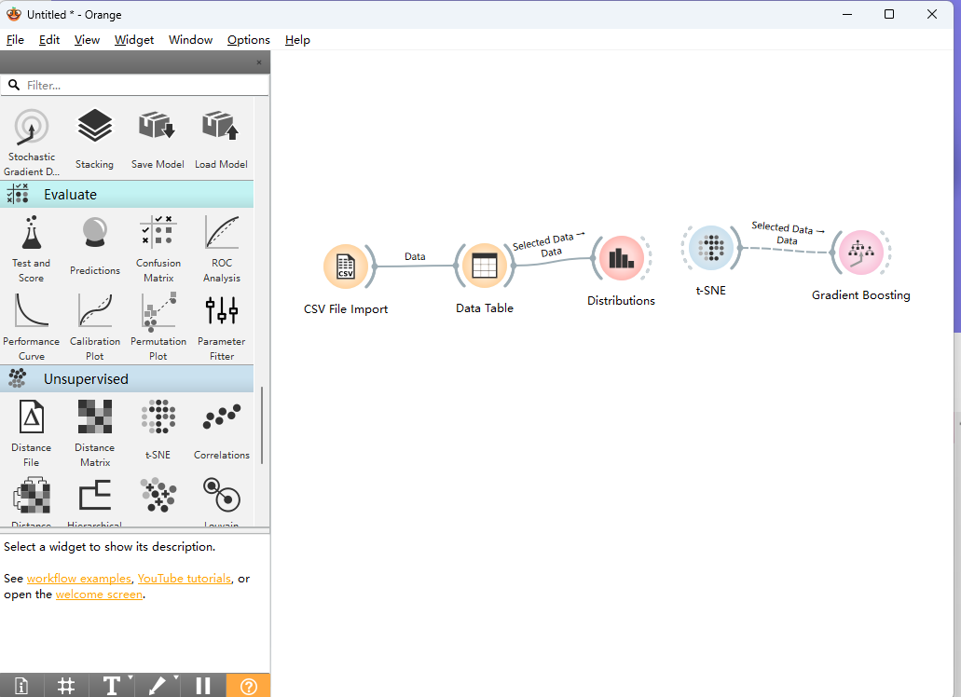This screenshot has height=697, width=961.
Task: Choose the ROC Analysis widget
Action: click(x=222, y=249)
